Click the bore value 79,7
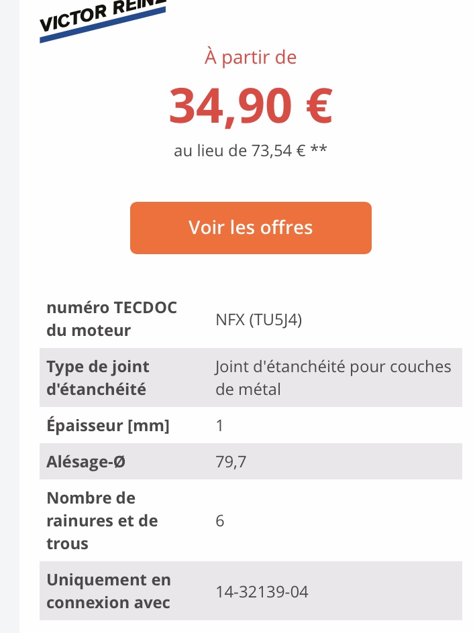The width and height of the screenshot is (473, 633). (227, 461)
